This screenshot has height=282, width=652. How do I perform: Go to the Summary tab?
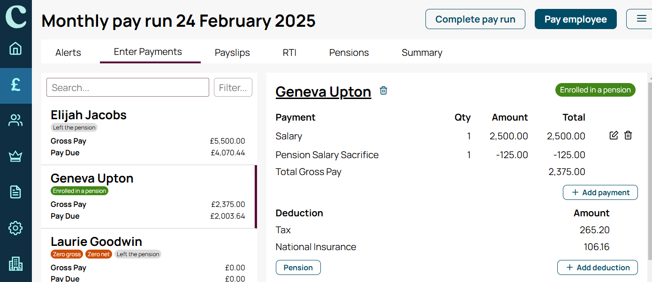point(422,53)
